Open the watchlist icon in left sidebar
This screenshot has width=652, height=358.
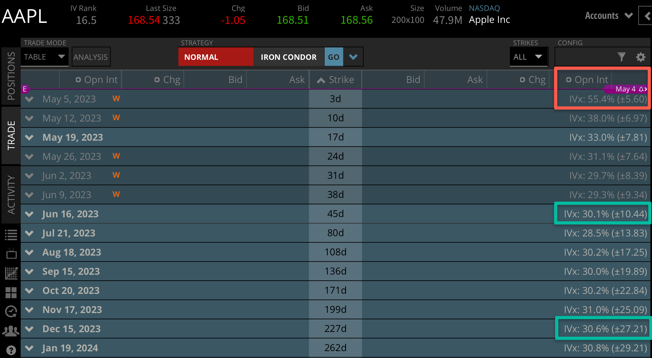pos(11,235)
